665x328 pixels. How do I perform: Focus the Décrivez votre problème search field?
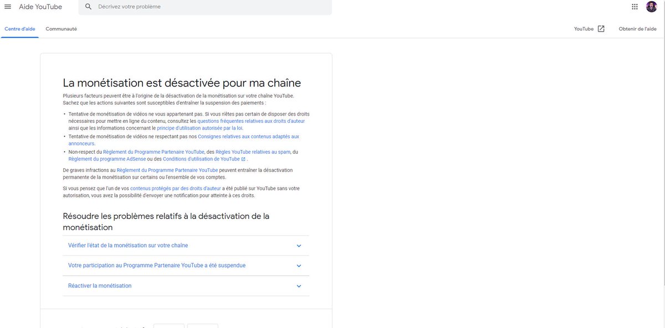click(x=205, y=7)
